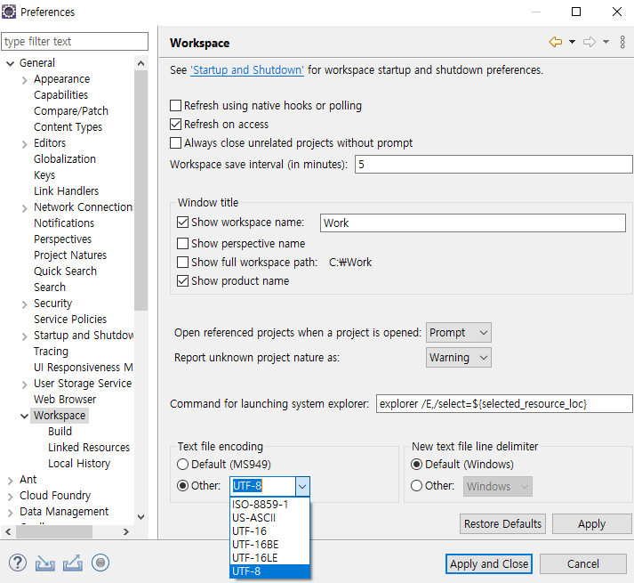Uncheck Refresh on access
634x583 pixels.
click(175, 125)
